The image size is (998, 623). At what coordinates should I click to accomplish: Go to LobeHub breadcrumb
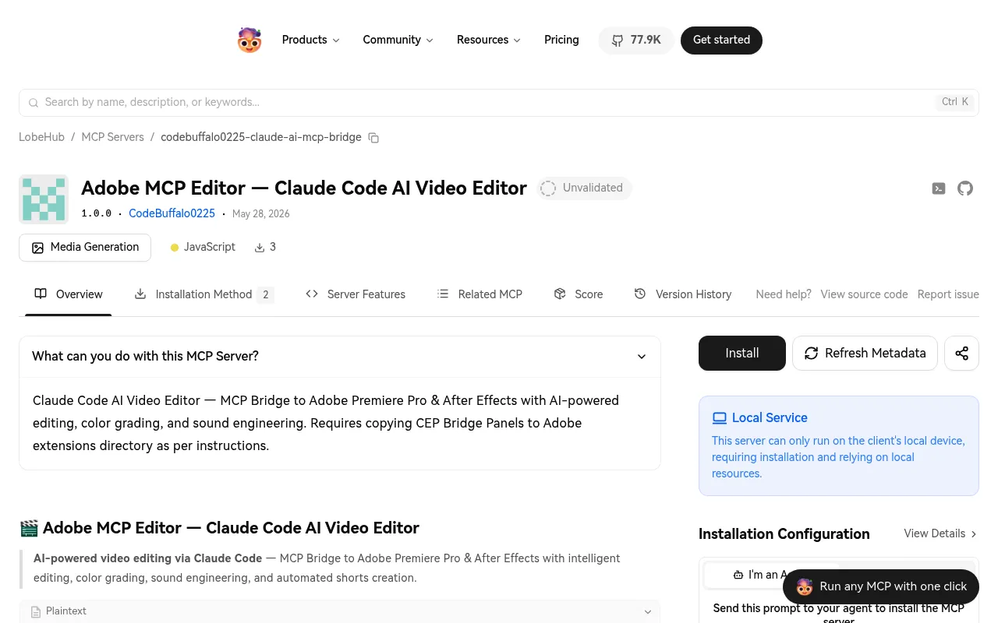click(x=41, y=137)
